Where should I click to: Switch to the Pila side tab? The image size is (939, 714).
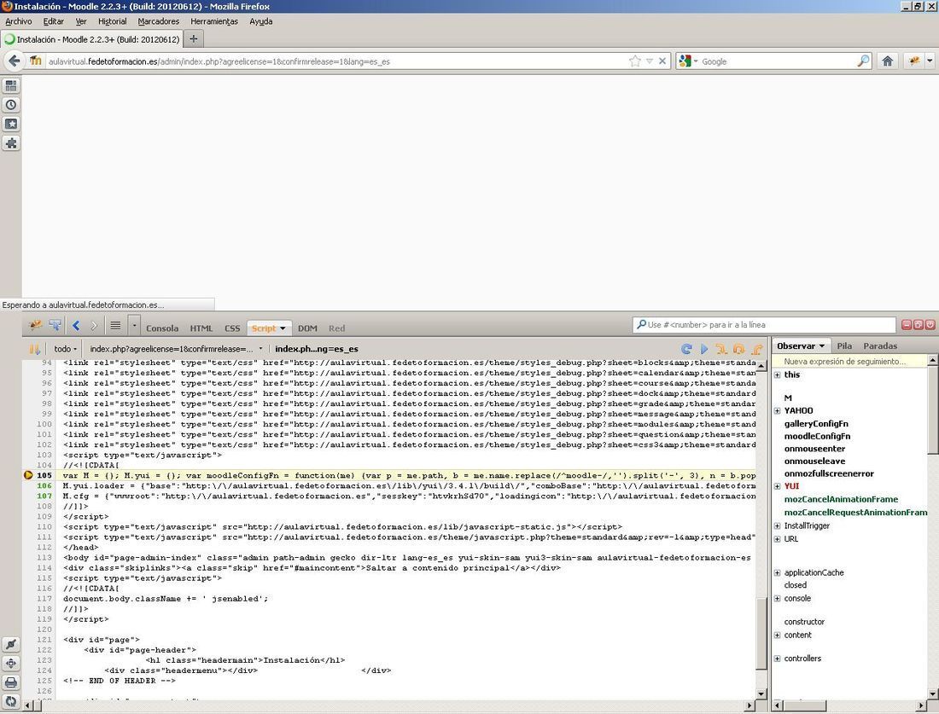(x=844, y=346)
